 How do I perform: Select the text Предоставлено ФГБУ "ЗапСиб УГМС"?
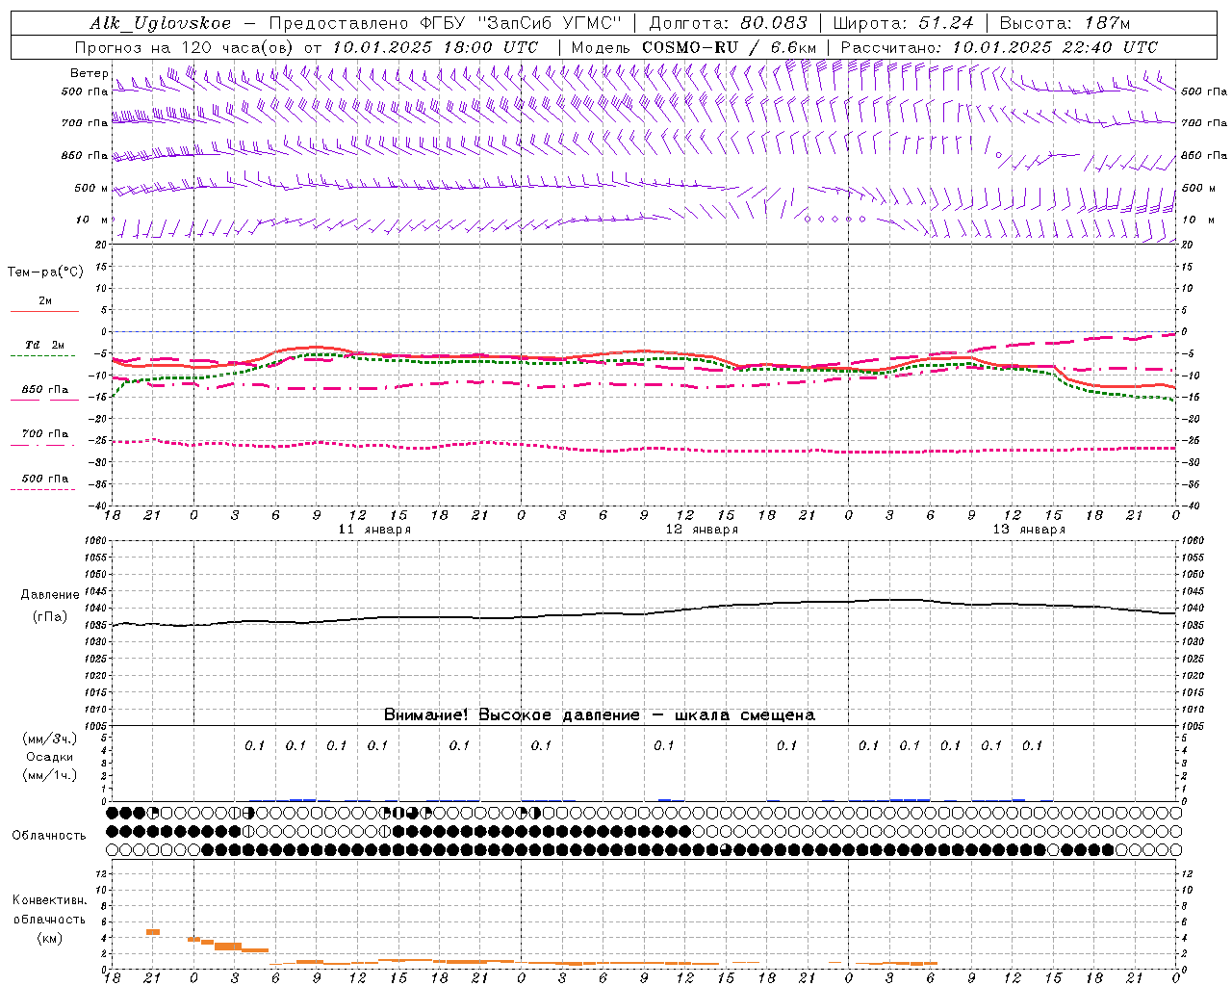446,23
